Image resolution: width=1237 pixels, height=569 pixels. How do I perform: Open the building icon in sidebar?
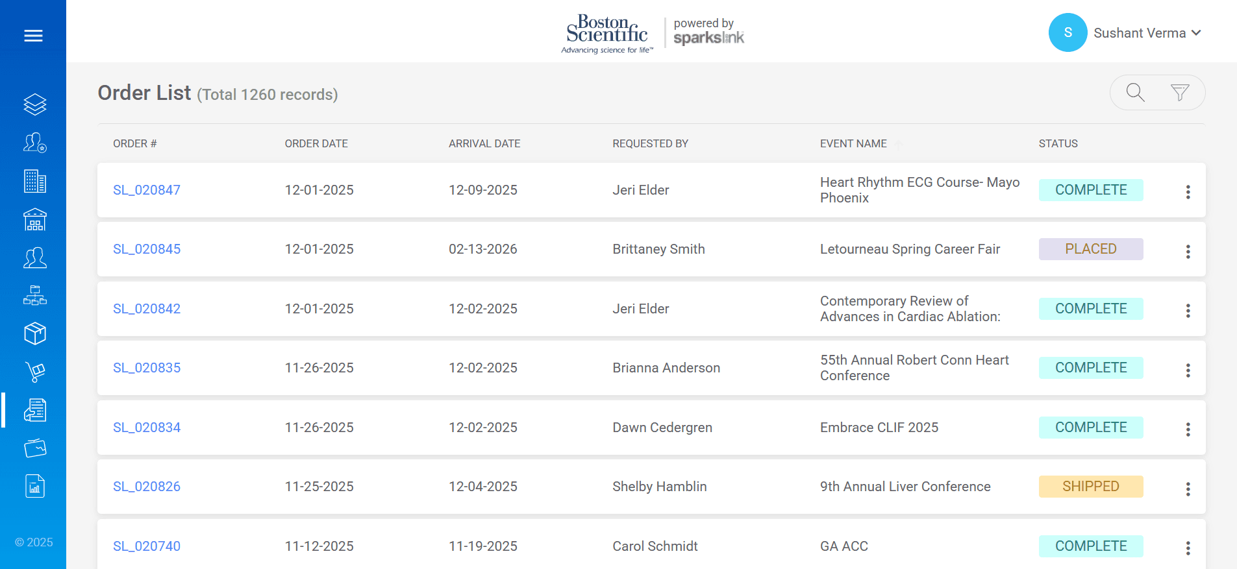pyautogui.click(x=35, y=181)
